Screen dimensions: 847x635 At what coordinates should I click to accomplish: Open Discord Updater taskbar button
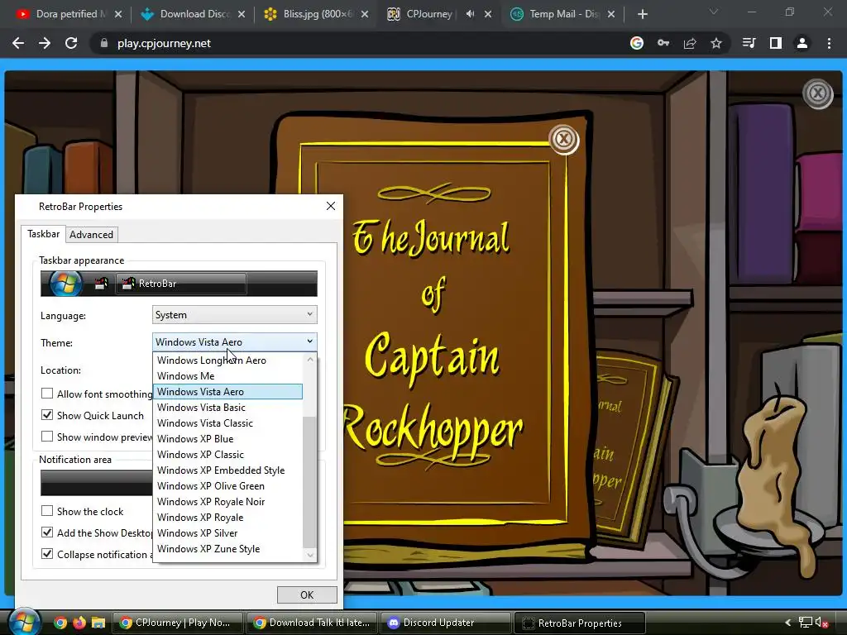[446, 623]
